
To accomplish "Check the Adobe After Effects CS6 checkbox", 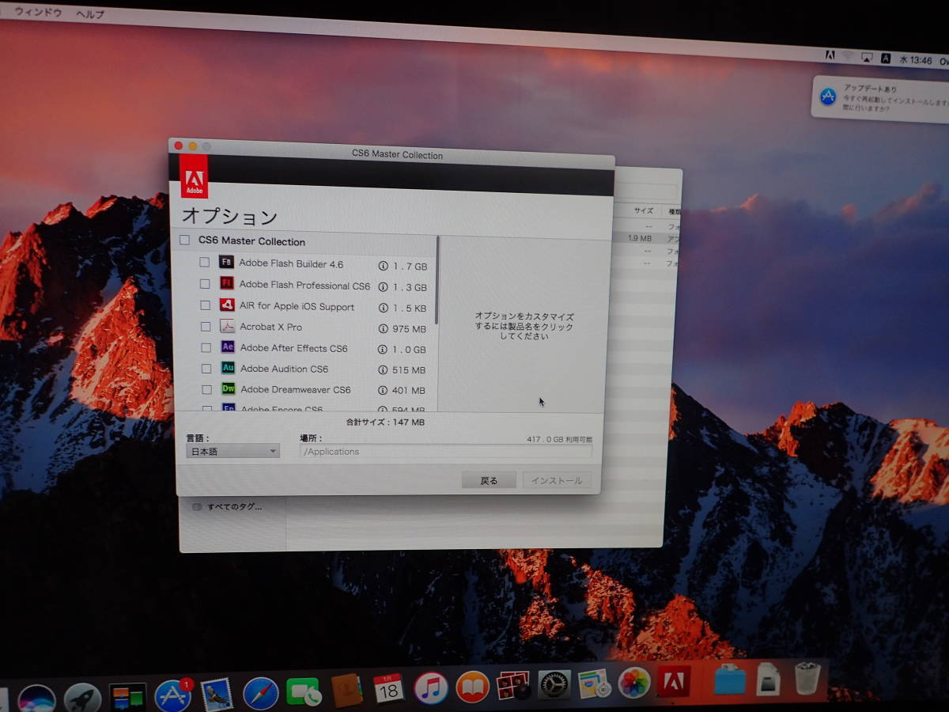I will tap(206, 347).
